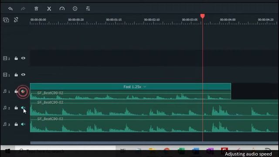The width and height of the screenshot is (279, 157).
Task: Click ruler at 00:00:04:00
Action: [228, 20]
